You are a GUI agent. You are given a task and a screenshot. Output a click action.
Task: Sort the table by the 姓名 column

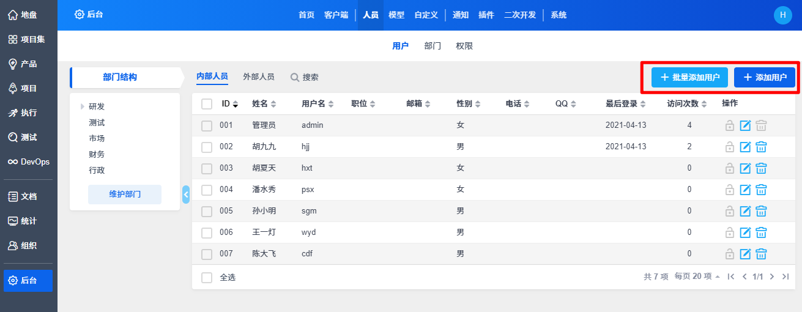coord(264,104)
